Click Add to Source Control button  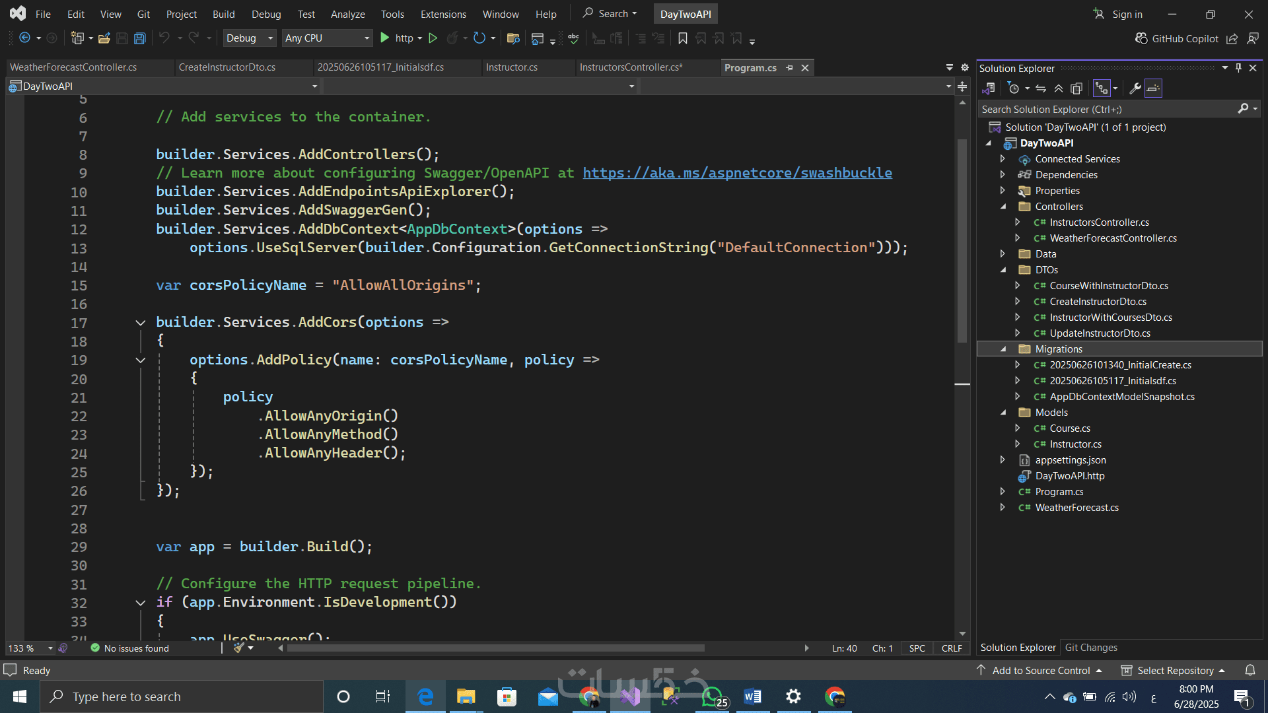point(1041,670)
